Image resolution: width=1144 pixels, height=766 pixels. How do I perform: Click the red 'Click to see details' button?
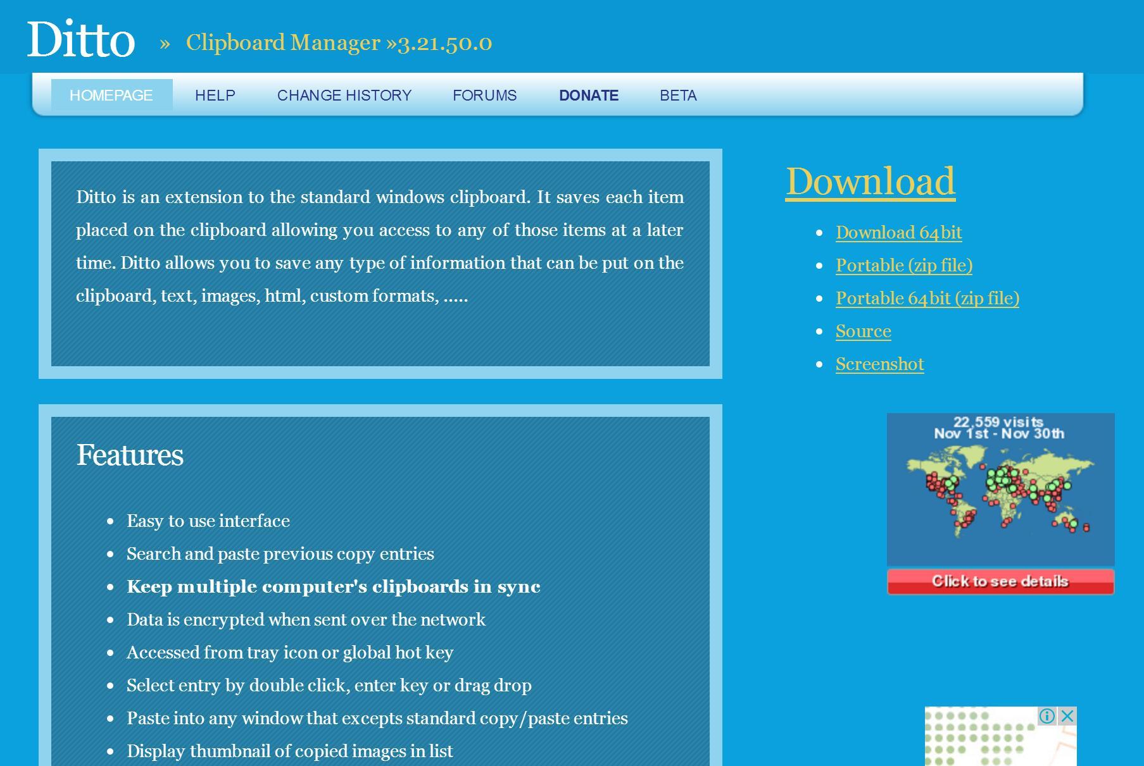tap(1000, 582)
